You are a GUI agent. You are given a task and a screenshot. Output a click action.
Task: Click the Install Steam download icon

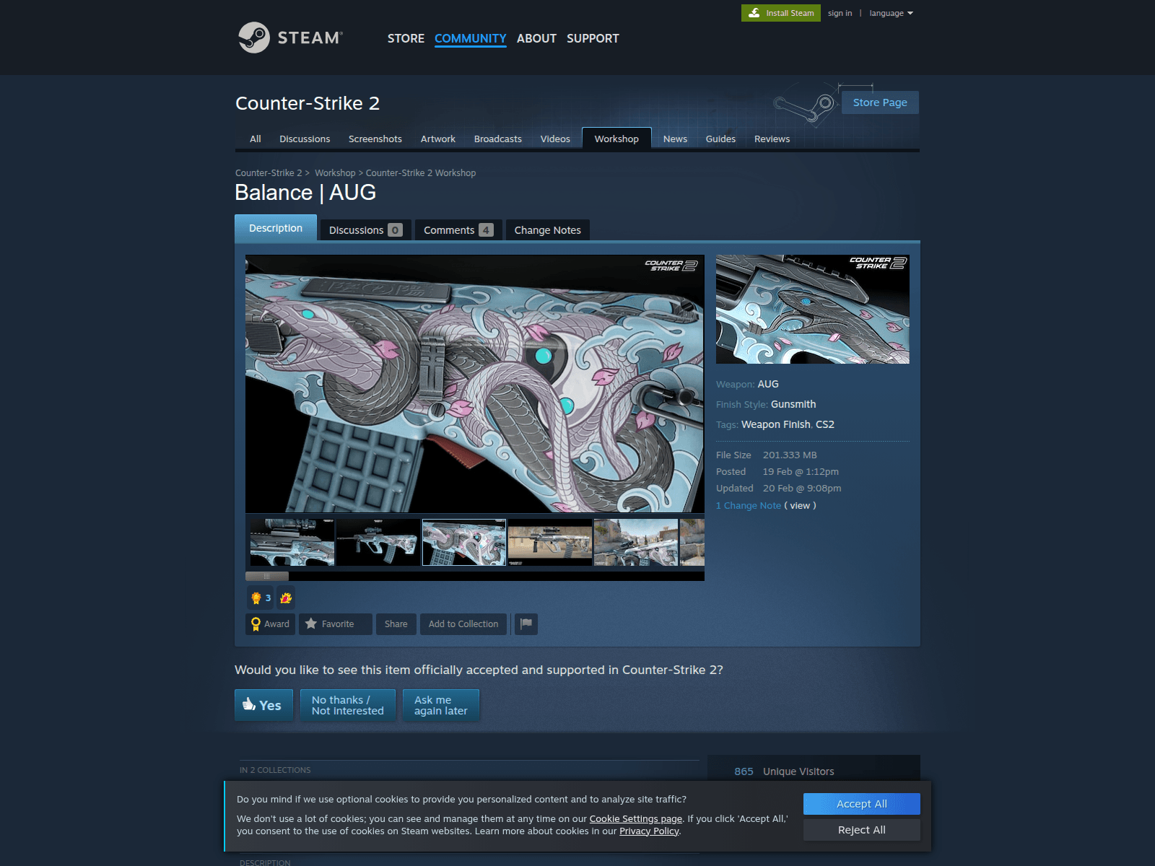[754, 13]
